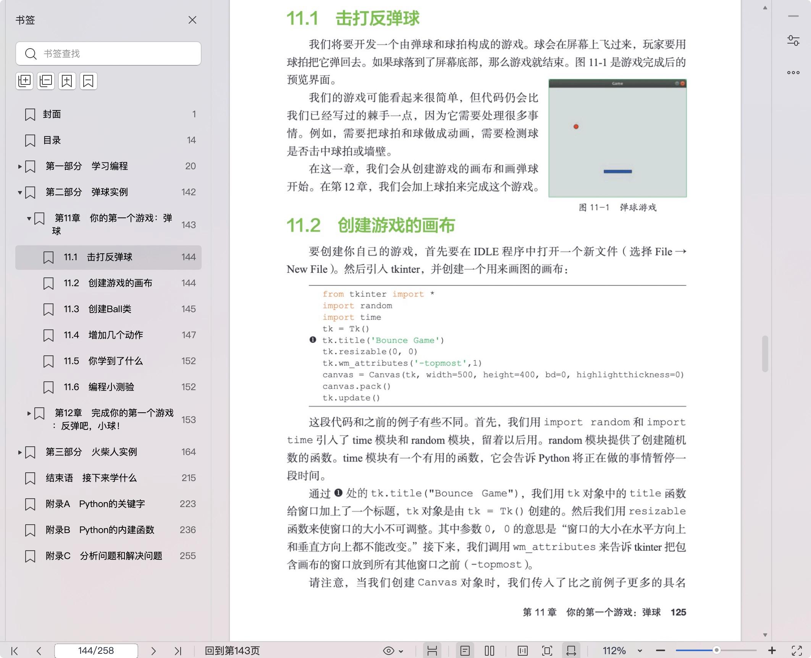This screenshot has width=811, height=658.
Task: Click scroll down arrow on document
Action: click(x=765, y=635)
